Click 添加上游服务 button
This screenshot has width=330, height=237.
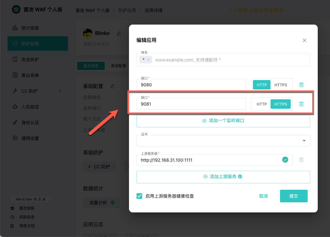pos(223,177)
